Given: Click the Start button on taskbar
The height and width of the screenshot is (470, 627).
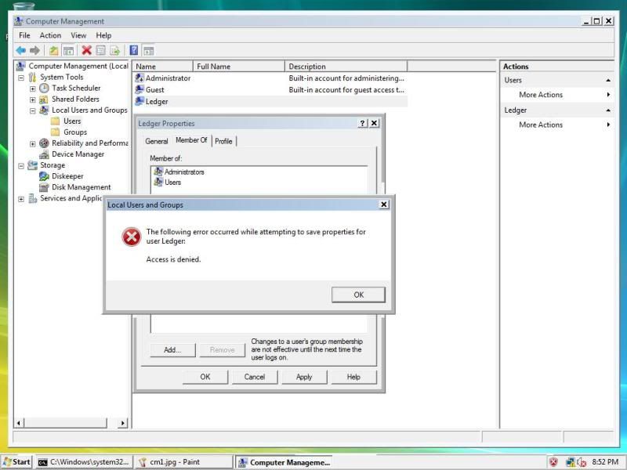Looking at the screenshot, I should pos(16,462).
